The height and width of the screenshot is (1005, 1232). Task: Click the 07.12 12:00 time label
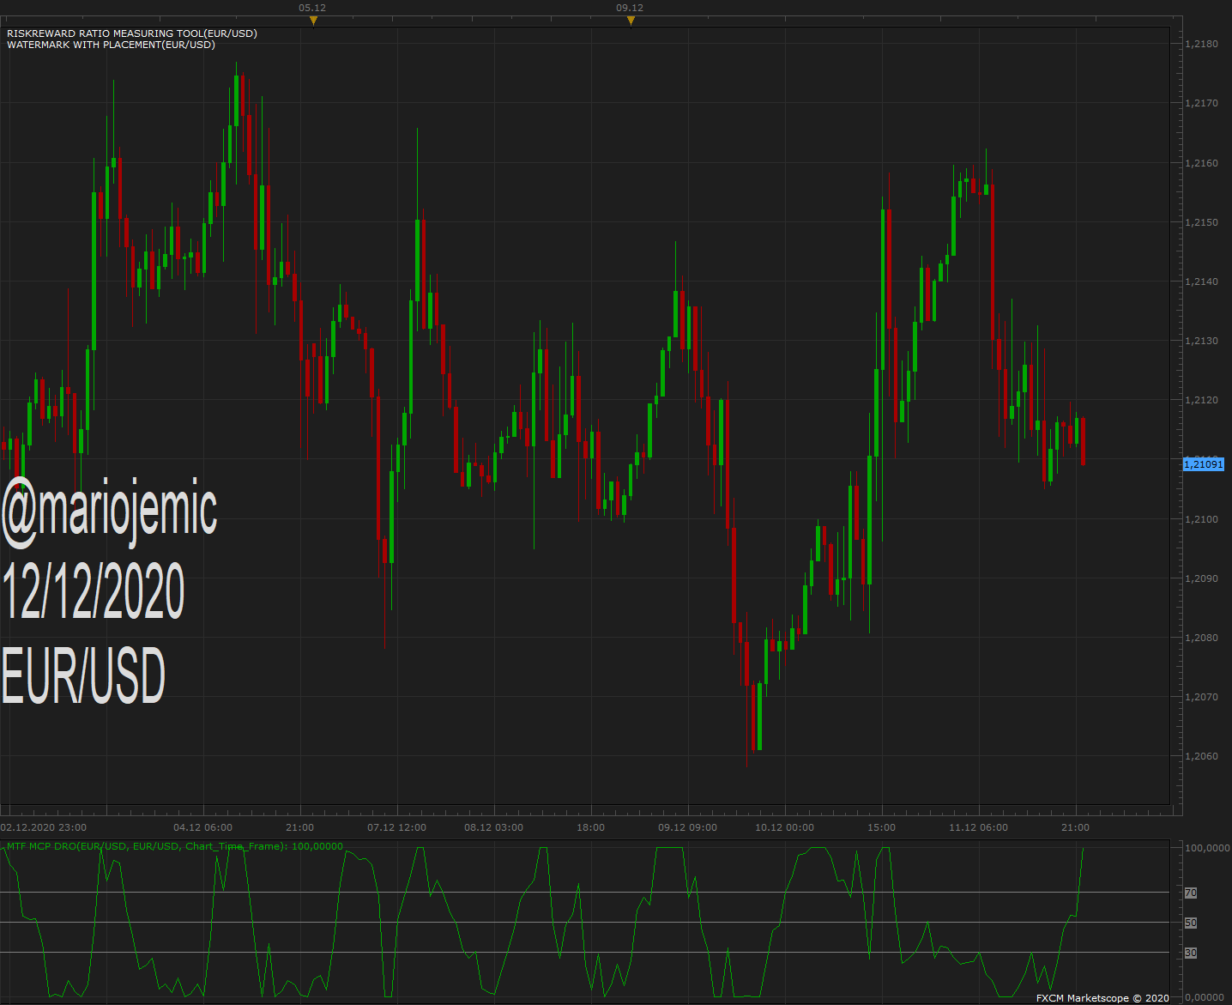pyautogui.click(x=397, y=827)
